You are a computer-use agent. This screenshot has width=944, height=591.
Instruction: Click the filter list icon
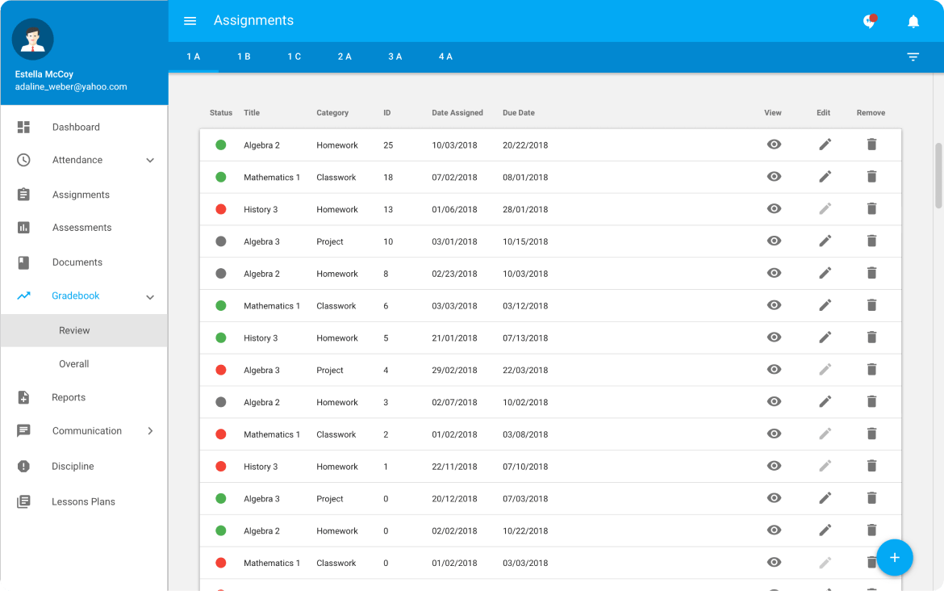(913, 57)
